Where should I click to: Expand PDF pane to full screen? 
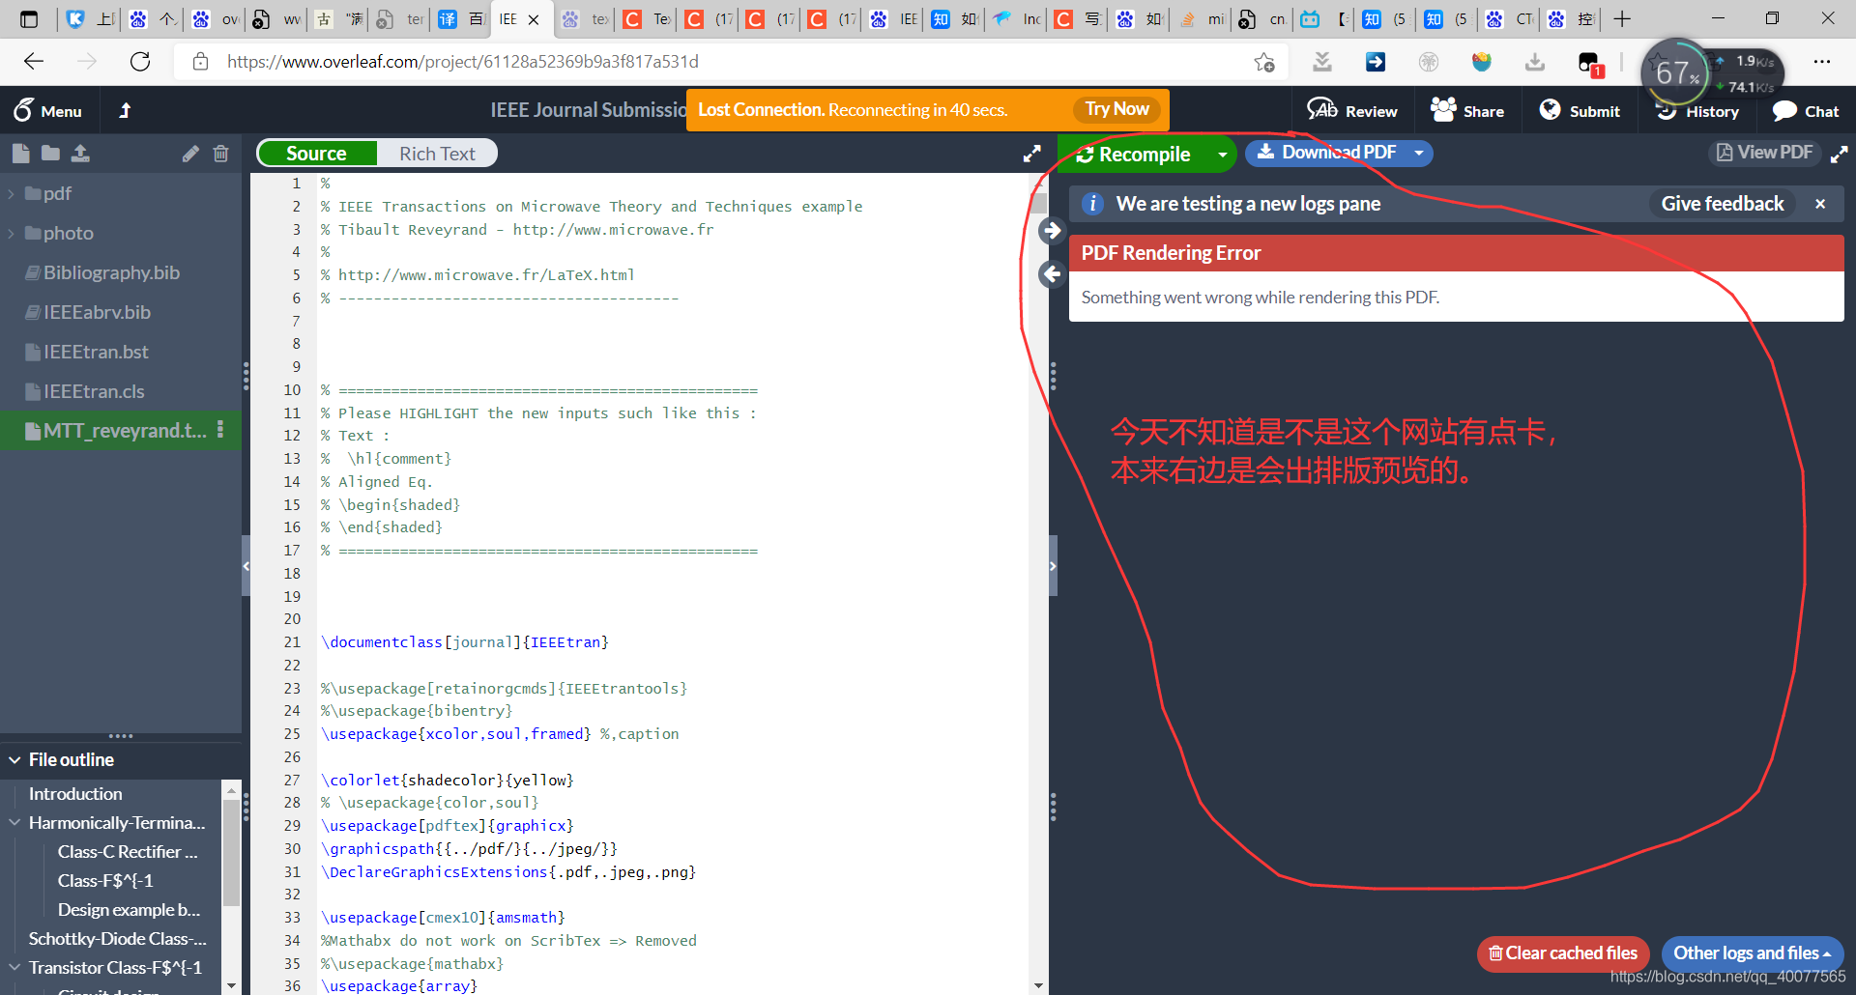coord(1839,154)
